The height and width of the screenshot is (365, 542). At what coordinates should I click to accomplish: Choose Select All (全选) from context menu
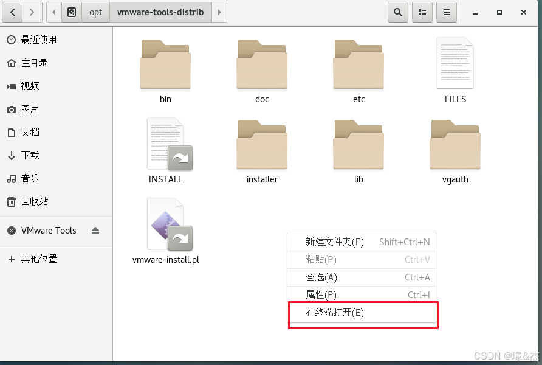coord(362,277)
